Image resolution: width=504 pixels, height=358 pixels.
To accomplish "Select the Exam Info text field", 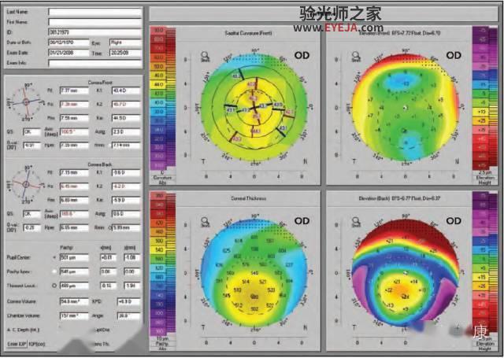I will click(x=94, y=63).
